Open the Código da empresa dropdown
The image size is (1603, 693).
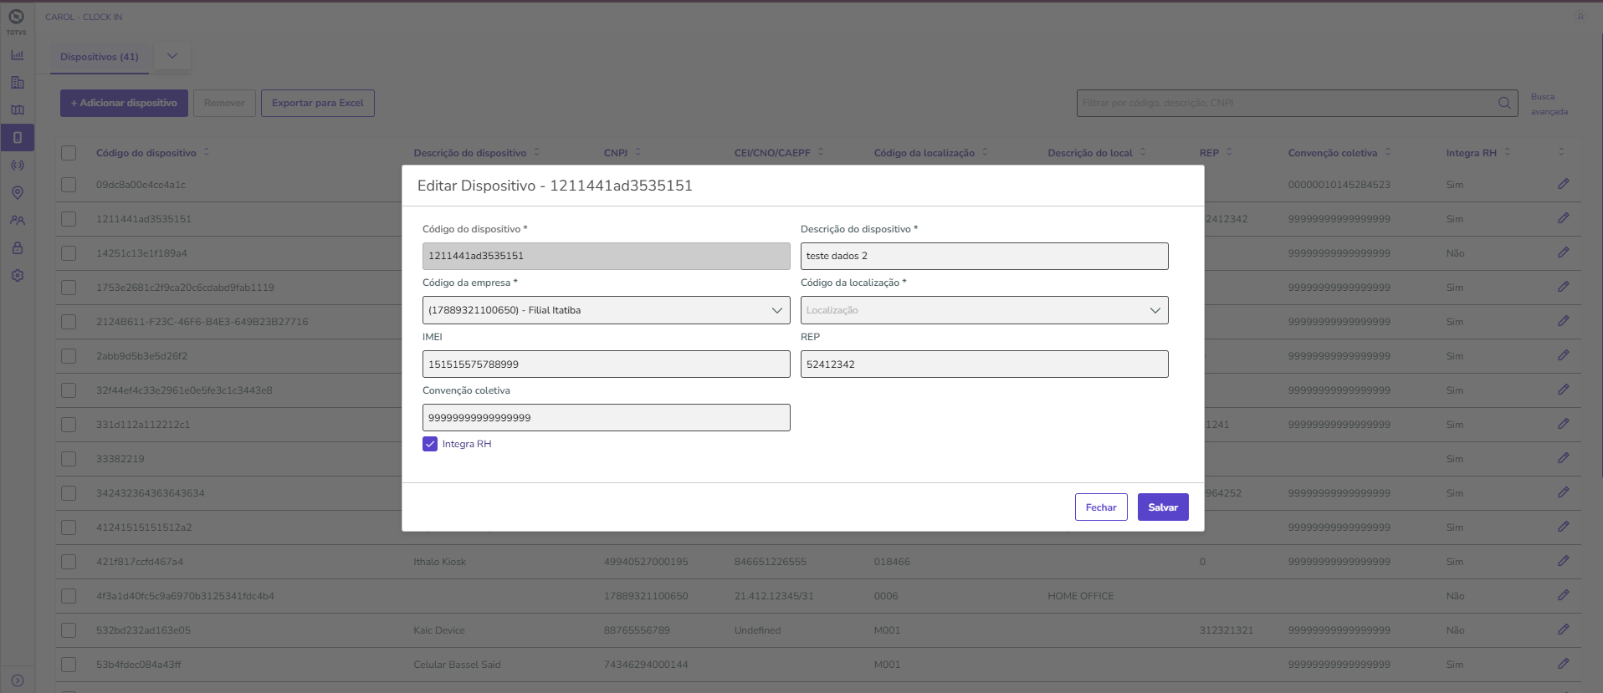coord(606,310)
